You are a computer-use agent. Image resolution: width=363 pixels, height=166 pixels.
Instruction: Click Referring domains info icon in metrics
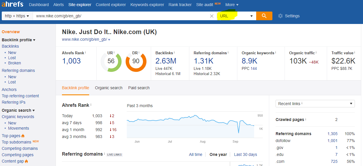click(228, 53)
